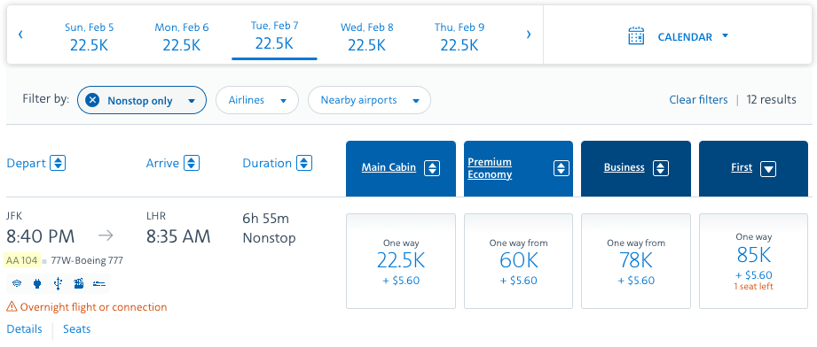
Task: Select Sun, Feb 5 date tab
Action: coord(89,36)
